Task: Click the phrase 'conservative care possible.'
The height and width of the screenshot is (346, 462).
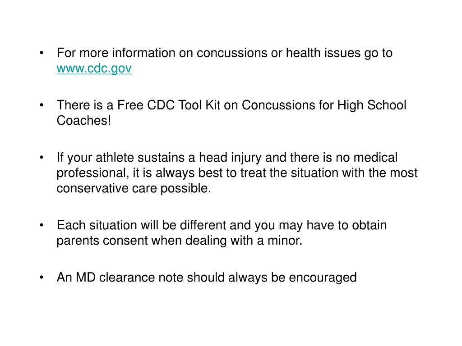Action: click(x=134, y=188)
